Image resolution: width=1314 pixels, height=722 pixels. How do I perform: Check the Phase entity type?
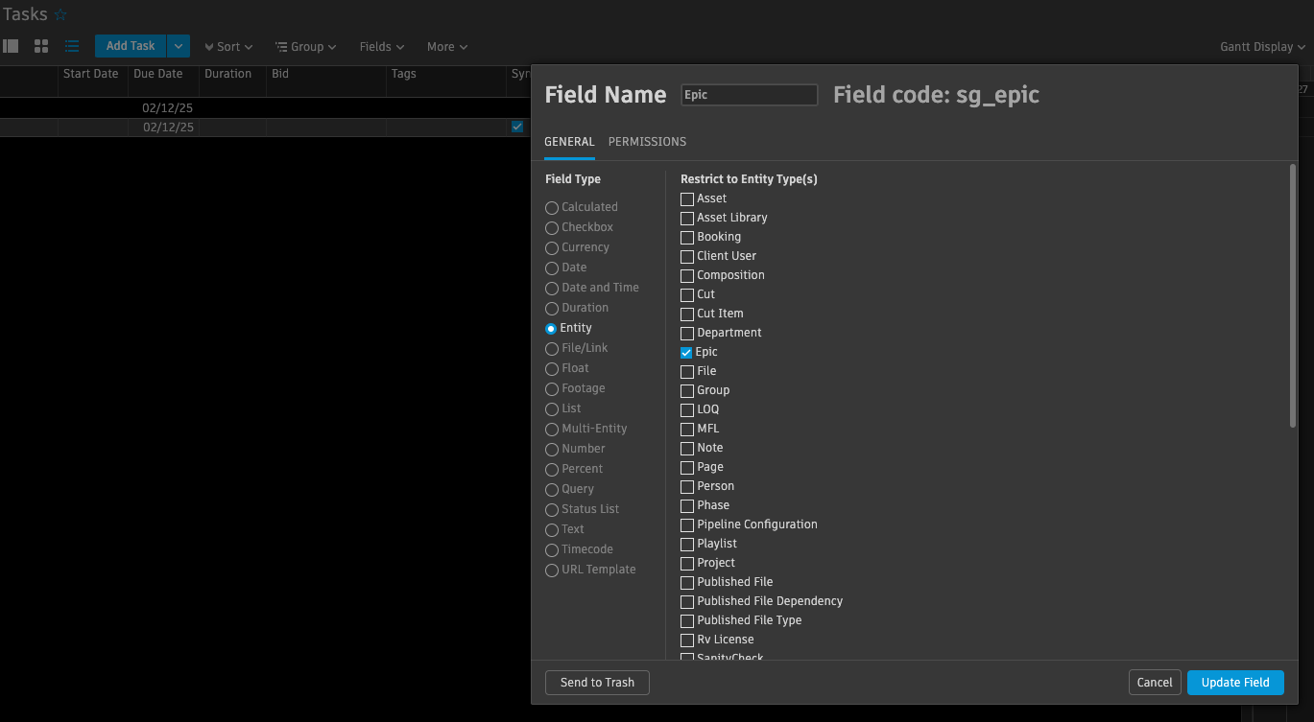coord(687,505)
